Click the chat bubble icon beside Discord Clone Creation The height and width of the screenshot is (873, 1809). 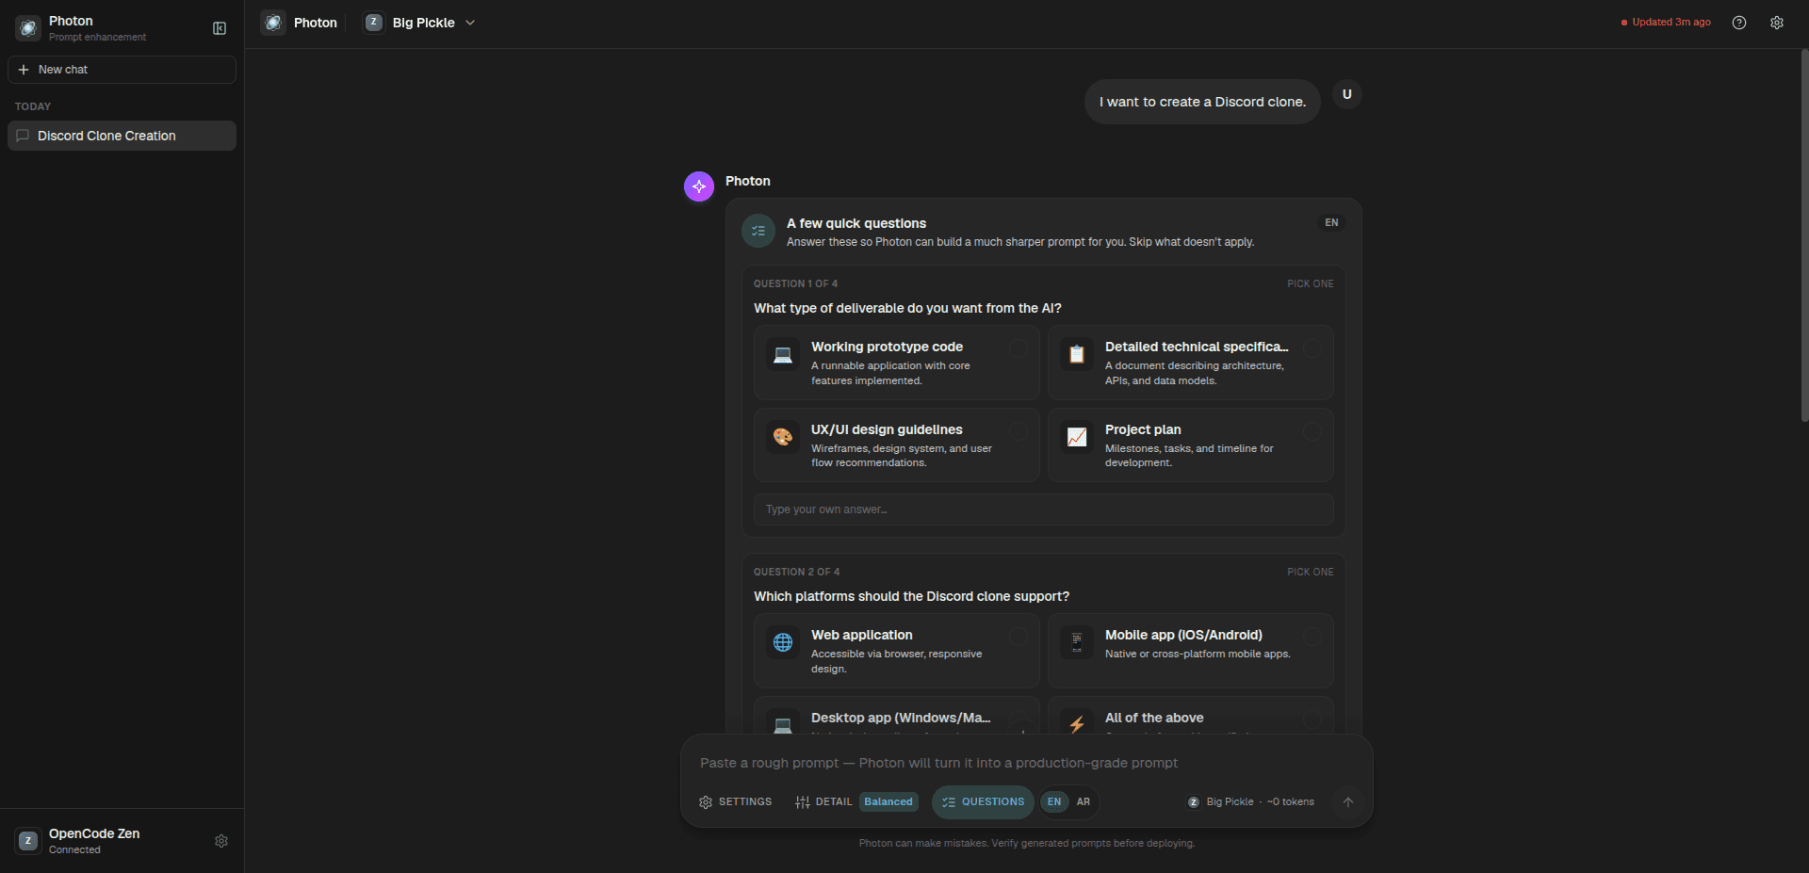(24, 136)
